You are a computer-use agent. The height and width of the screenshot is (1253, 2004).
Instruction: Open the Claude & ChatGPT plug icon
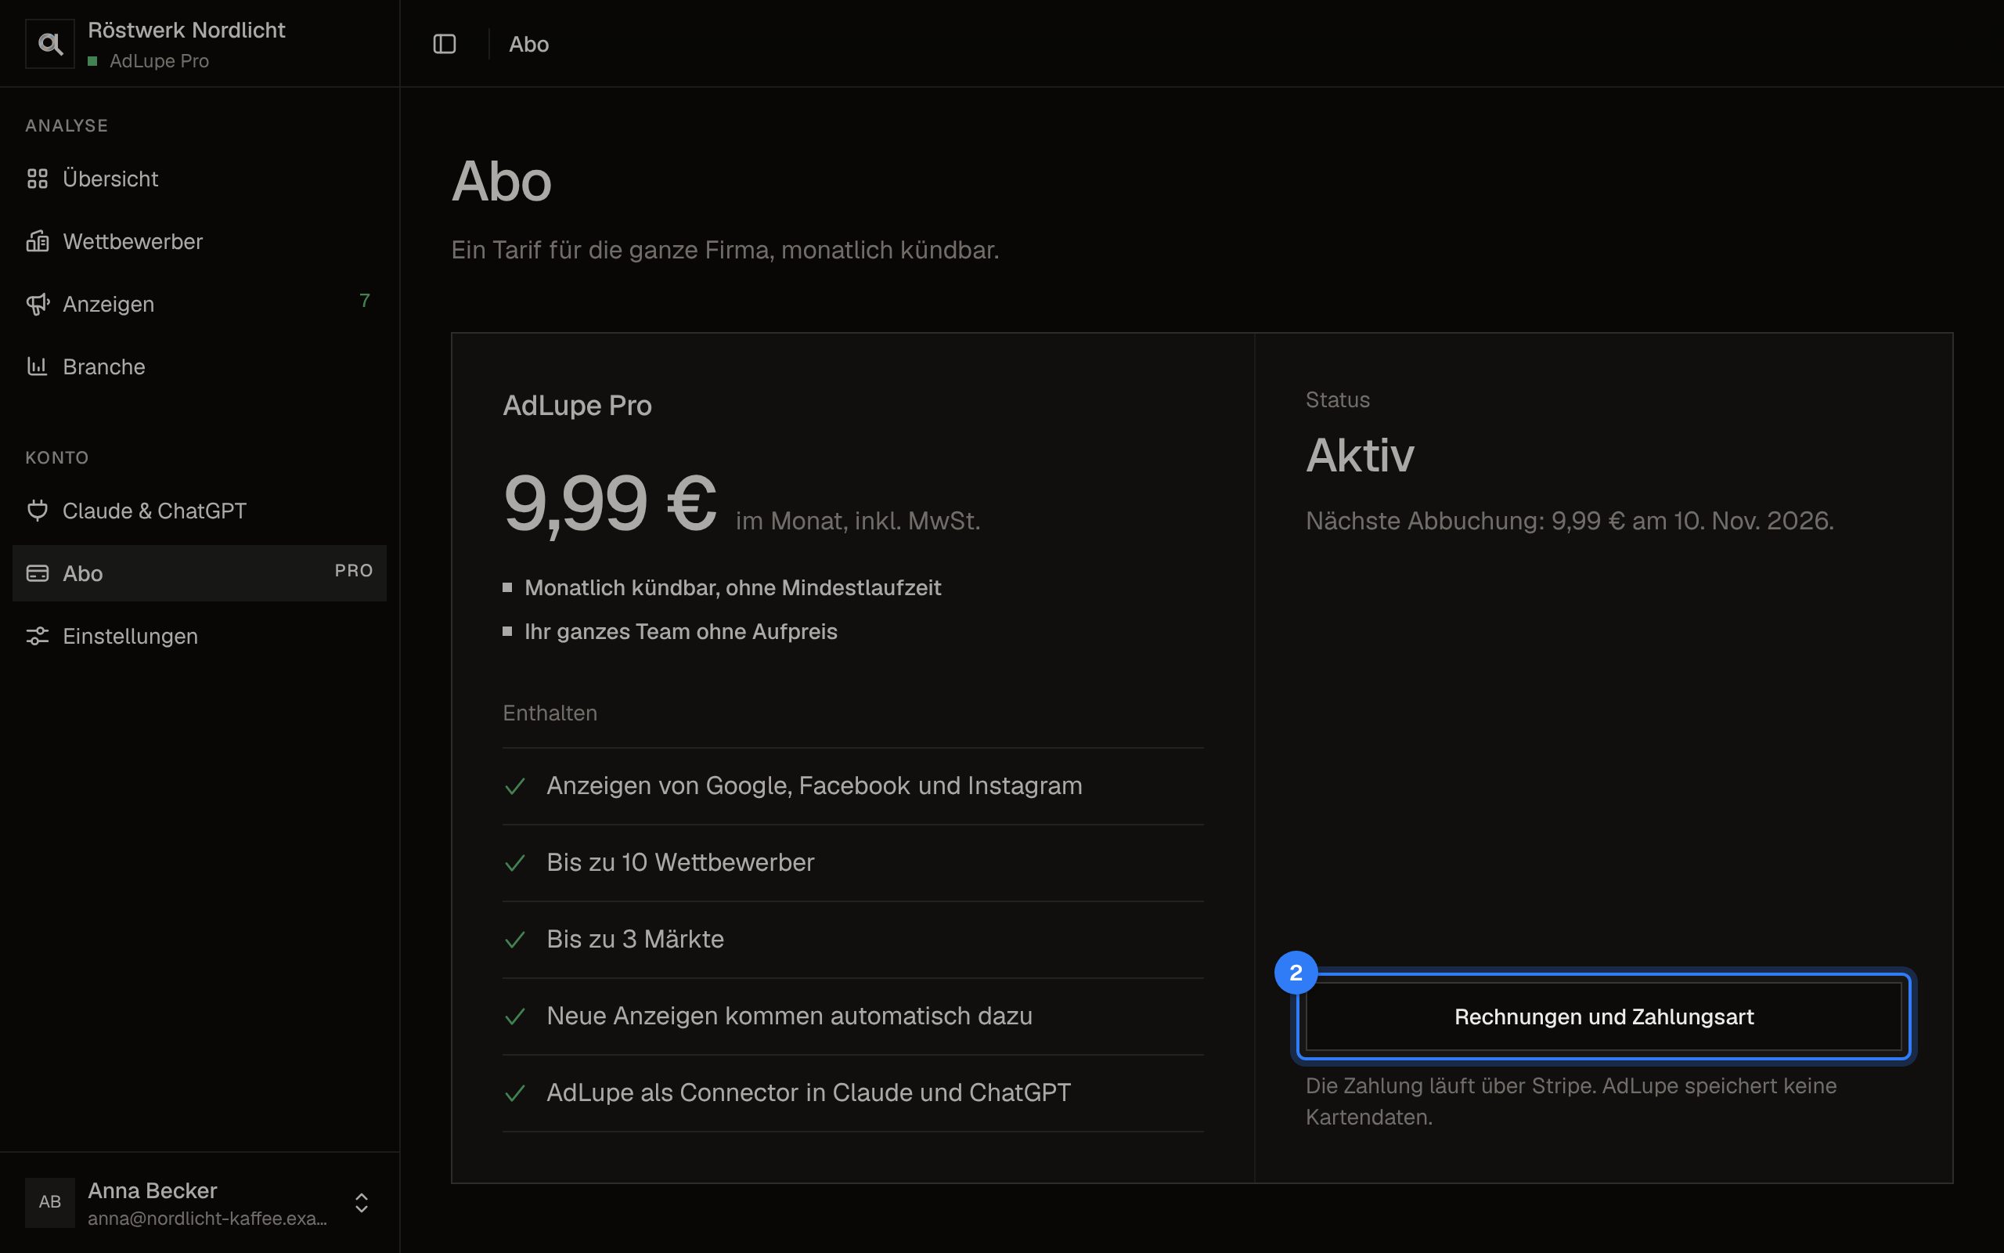(38, 511)
